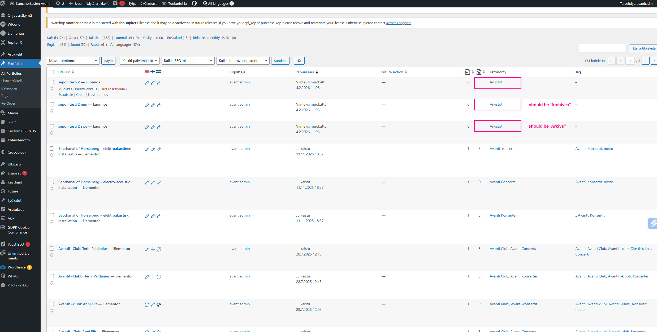
Task: Click the gear settings icon next to Suodata
Action: coord(299,61)
